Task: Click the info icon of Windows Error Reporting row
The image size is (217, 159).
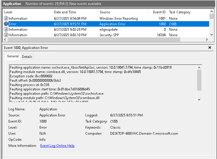Action: [6, 18]
